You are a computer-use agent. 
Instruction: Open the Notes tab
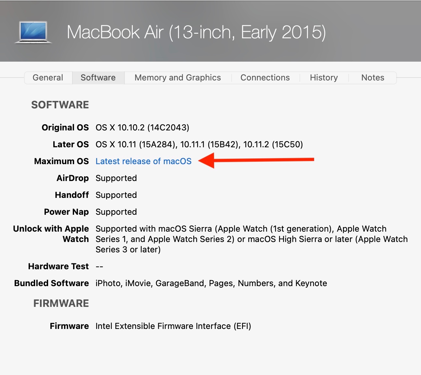pyautogui.click(x=373, y=78)
